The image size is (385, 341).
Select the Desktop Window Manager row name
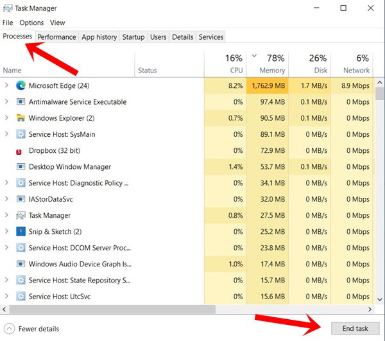(70, 166)
